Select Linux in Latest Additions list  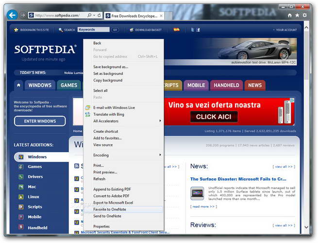33,197
